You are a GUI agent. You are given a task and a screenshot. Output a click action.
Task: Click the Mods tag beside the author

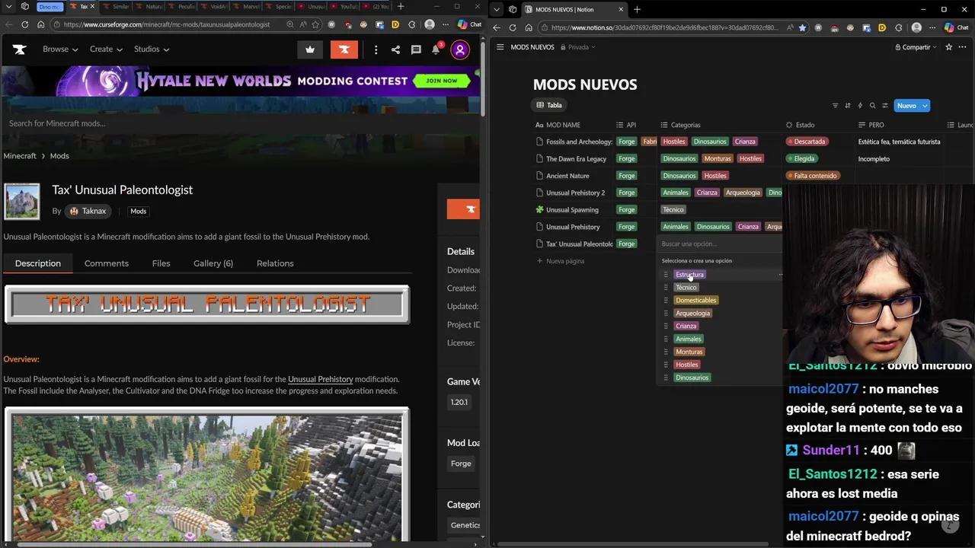pos(138,211)
